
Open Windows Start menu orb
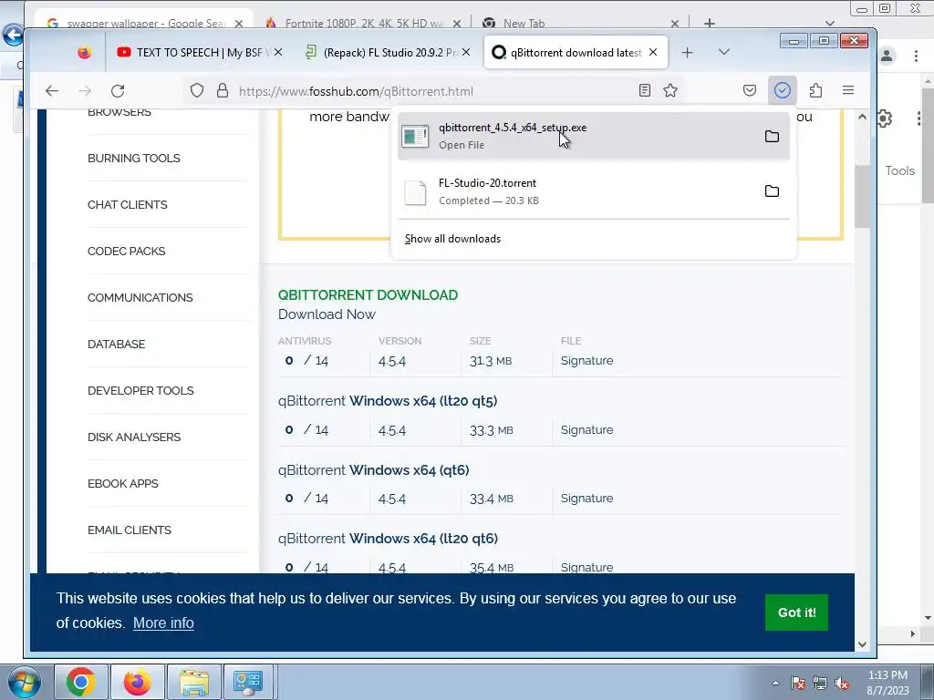pyautogui.click(x=23, y=682)
